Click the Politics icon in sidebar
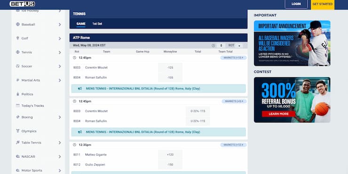This screenshot has height=174, width=348. point(18,94)
